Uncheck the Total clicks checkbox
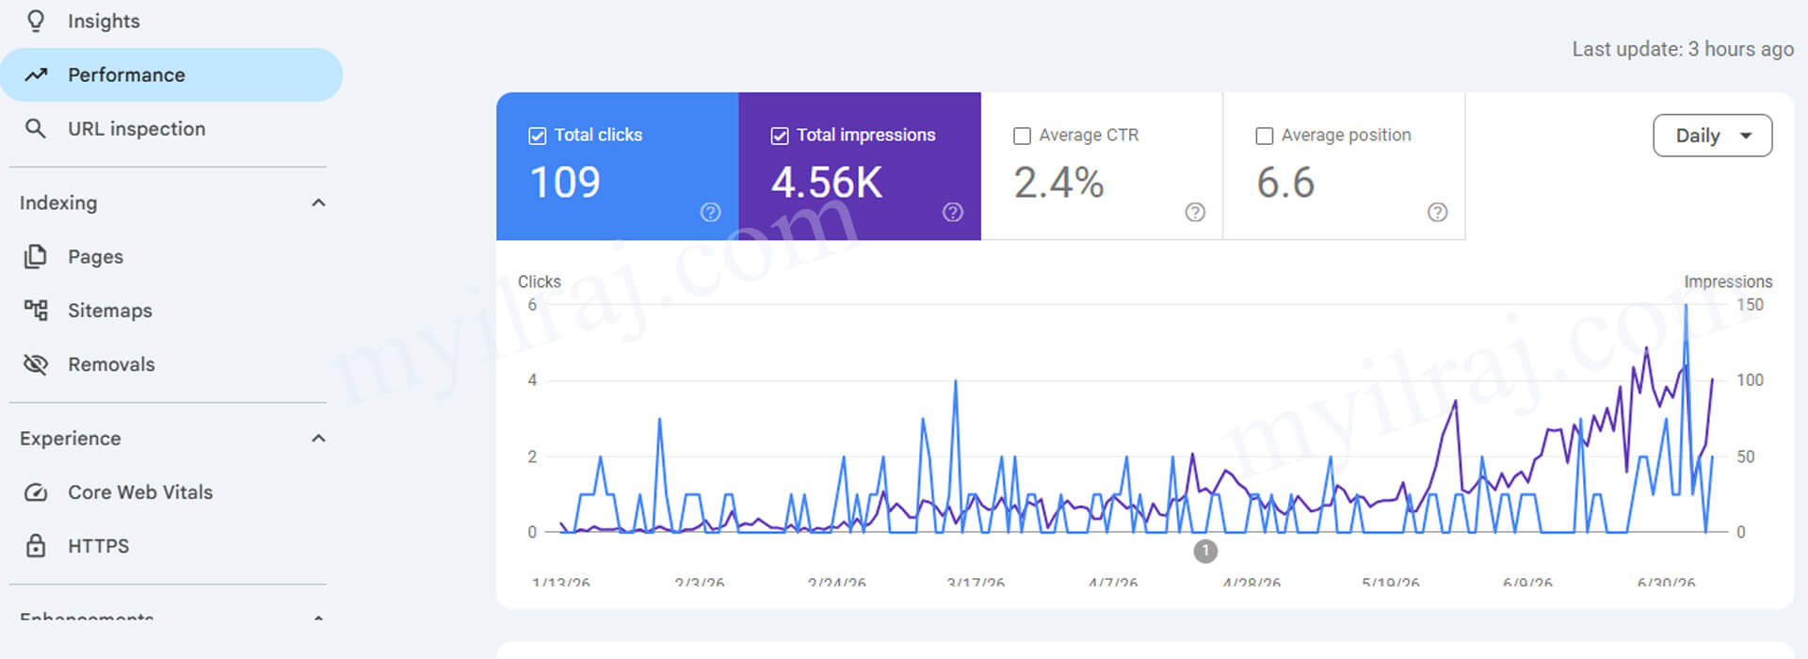This screenshot has height=659, width=1808. 538,136
